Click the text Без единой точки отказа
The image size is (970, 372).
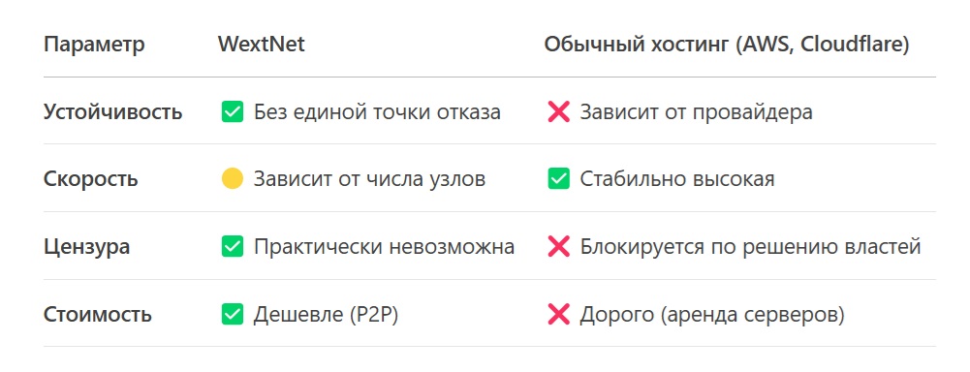click(377, 112)
